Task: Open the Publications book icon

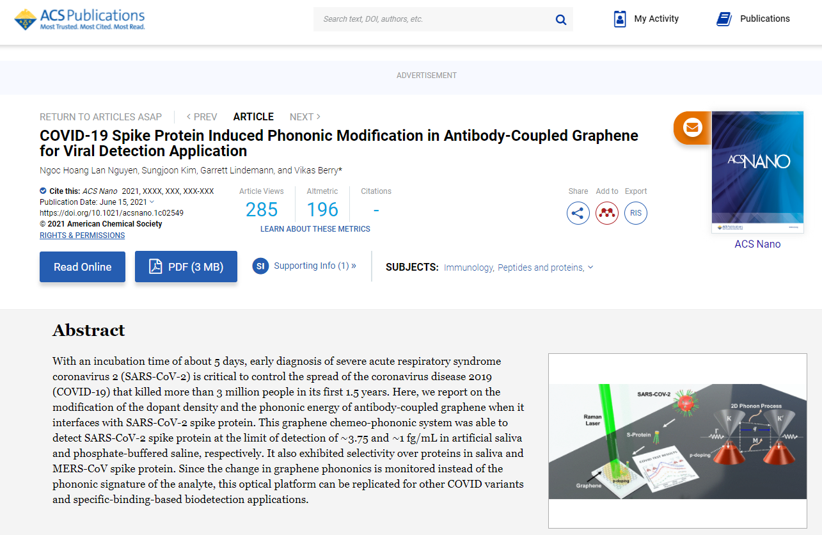Action: click(723, 19)
